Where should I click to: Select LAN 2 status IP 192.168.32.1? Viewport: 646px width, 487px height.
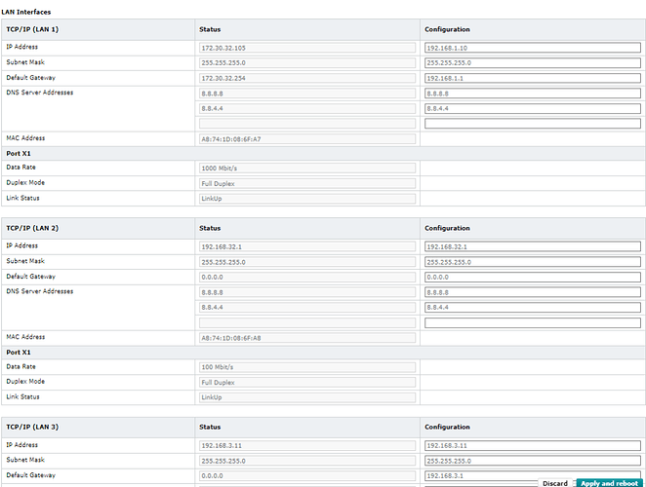[x=307, y=246]
